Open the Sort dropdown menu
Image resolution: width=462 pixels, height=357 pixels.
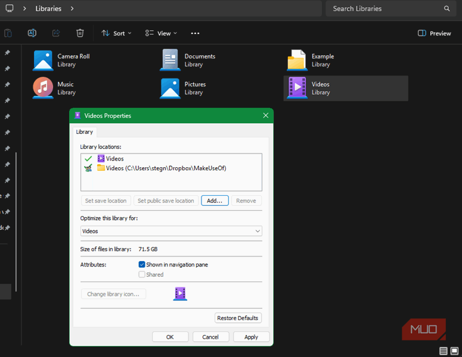(x=116, y=33)
